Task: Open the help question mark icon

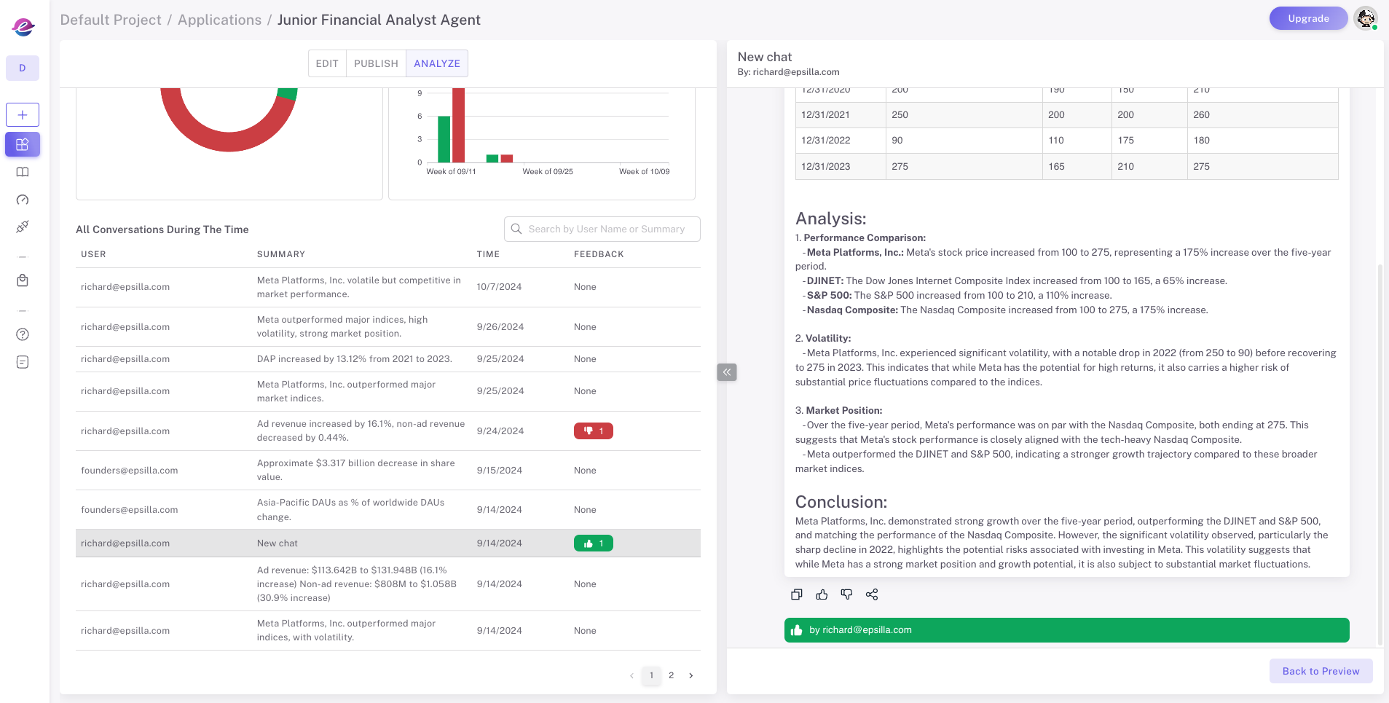Action: point(23,334)
